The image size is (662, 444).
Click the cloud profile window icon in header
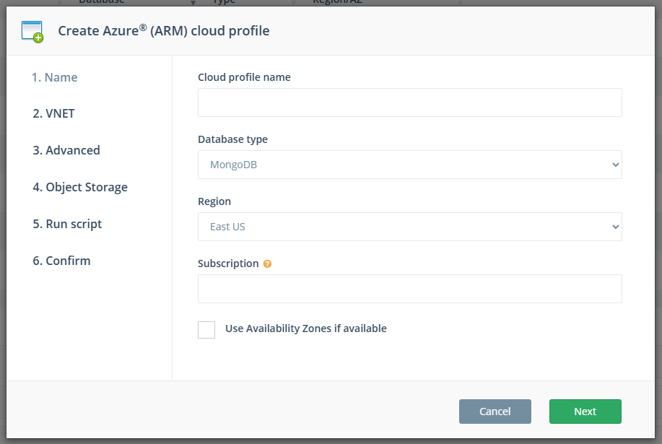32,32
